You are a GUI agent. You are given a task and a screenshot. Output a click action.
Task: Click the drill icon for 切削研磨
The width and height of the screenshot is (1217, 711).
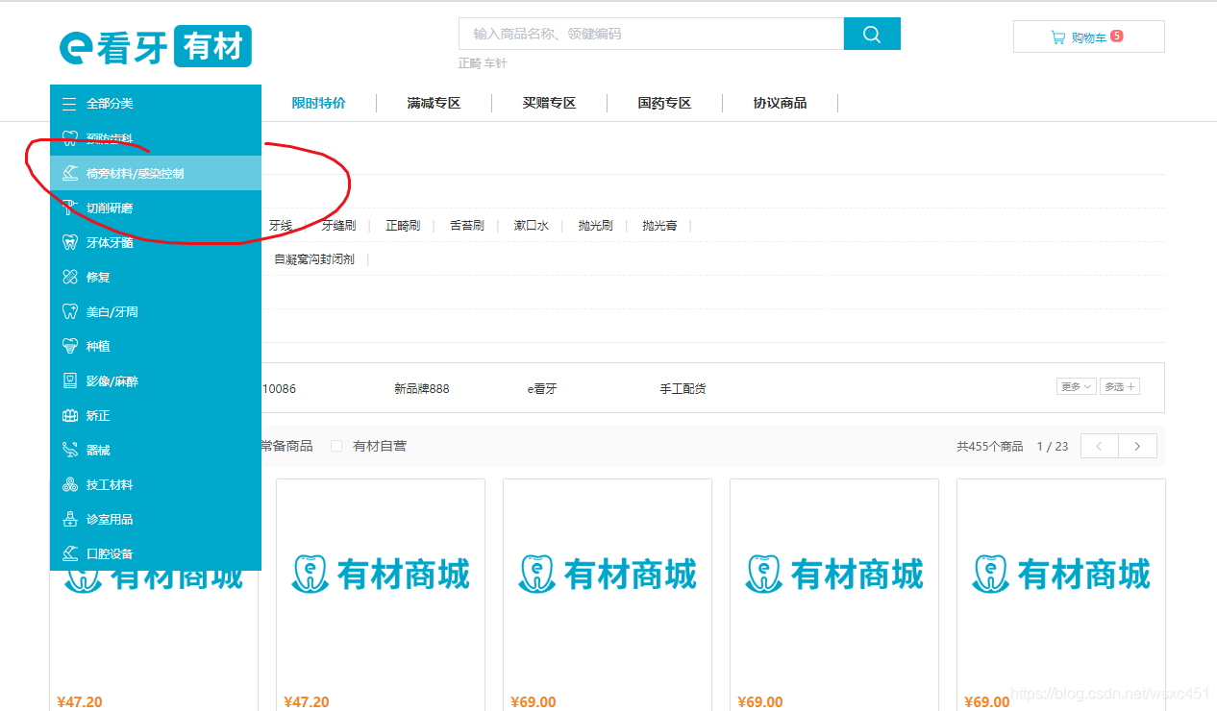pyautogui.click(x=69, y=208)
